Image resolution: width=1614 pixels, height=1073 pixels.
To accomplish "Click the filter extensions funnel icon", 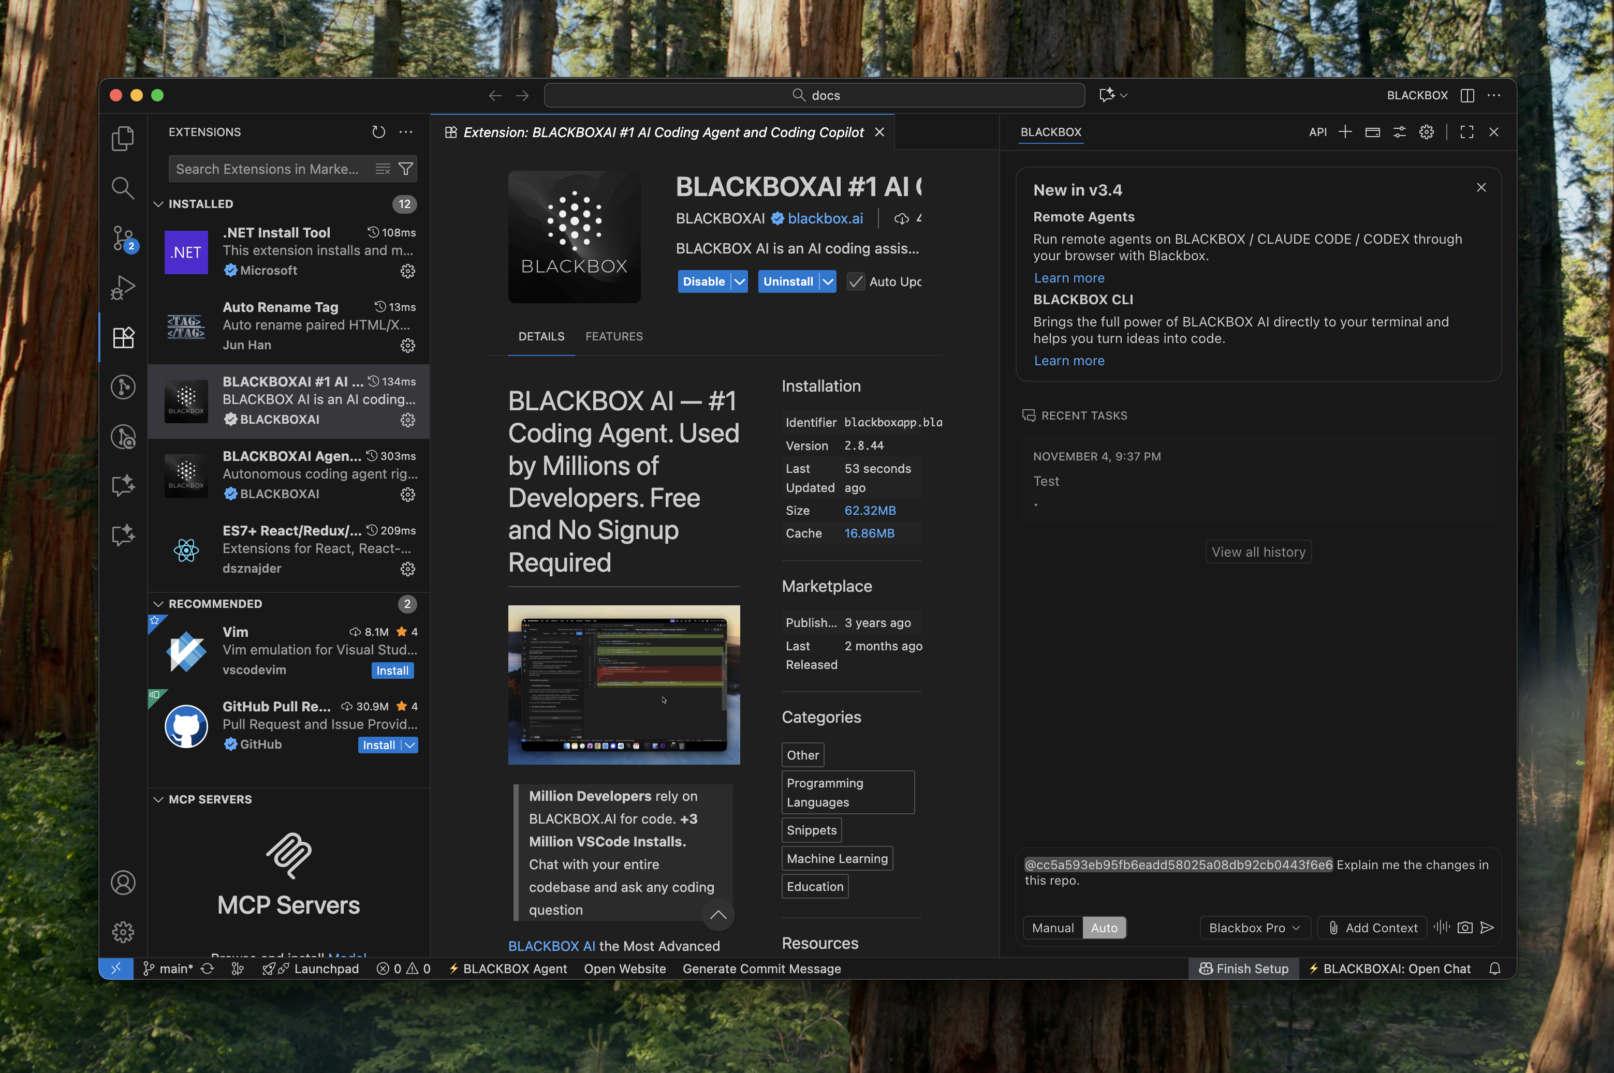I will click(406, 169).
